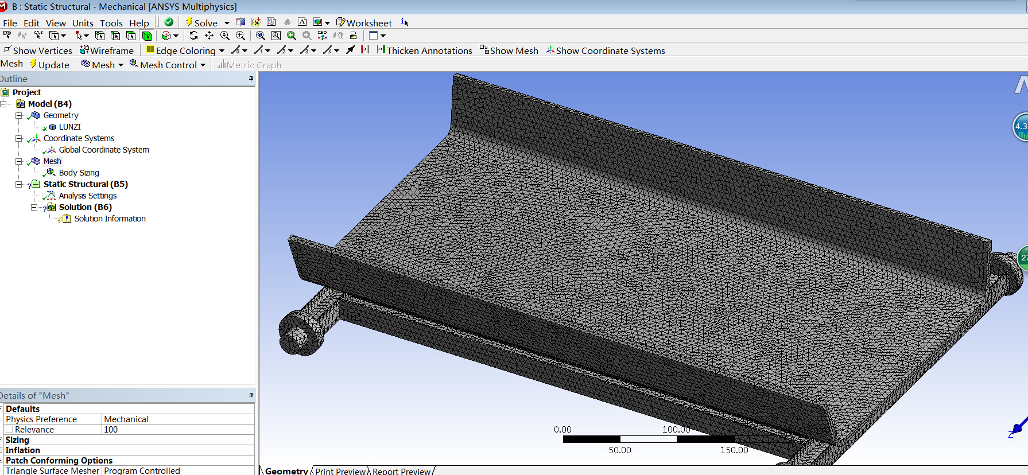Screen dimensions: 1028x475
Task: Set ISO view orientation icon
Action: click(x=323, y=36)
